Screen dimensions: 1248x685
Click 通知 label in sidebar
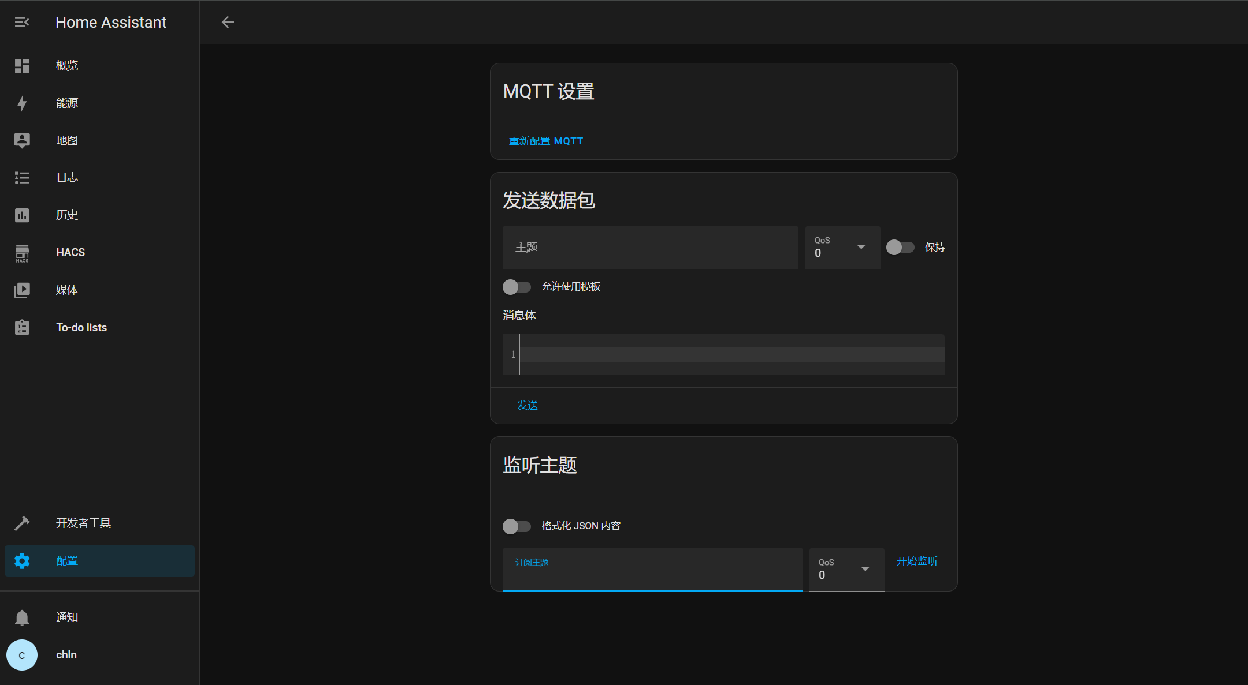pos(67,617)
